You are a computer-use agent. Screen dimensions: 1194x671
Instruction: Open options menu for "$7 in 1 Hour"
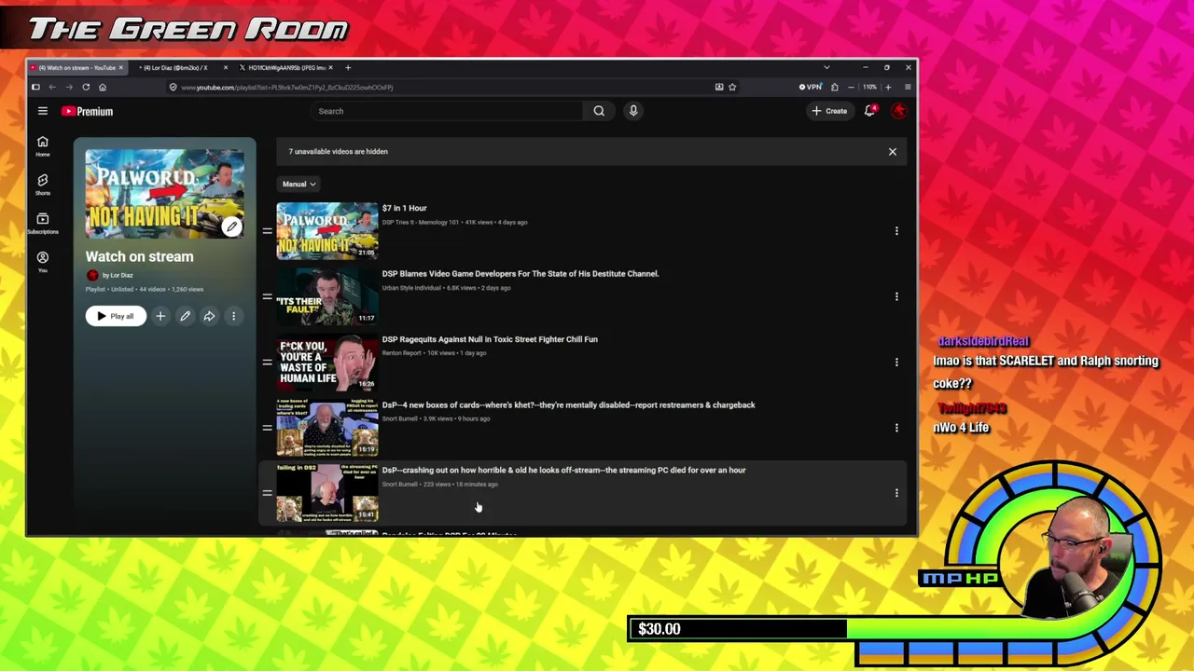coord(896,231)
